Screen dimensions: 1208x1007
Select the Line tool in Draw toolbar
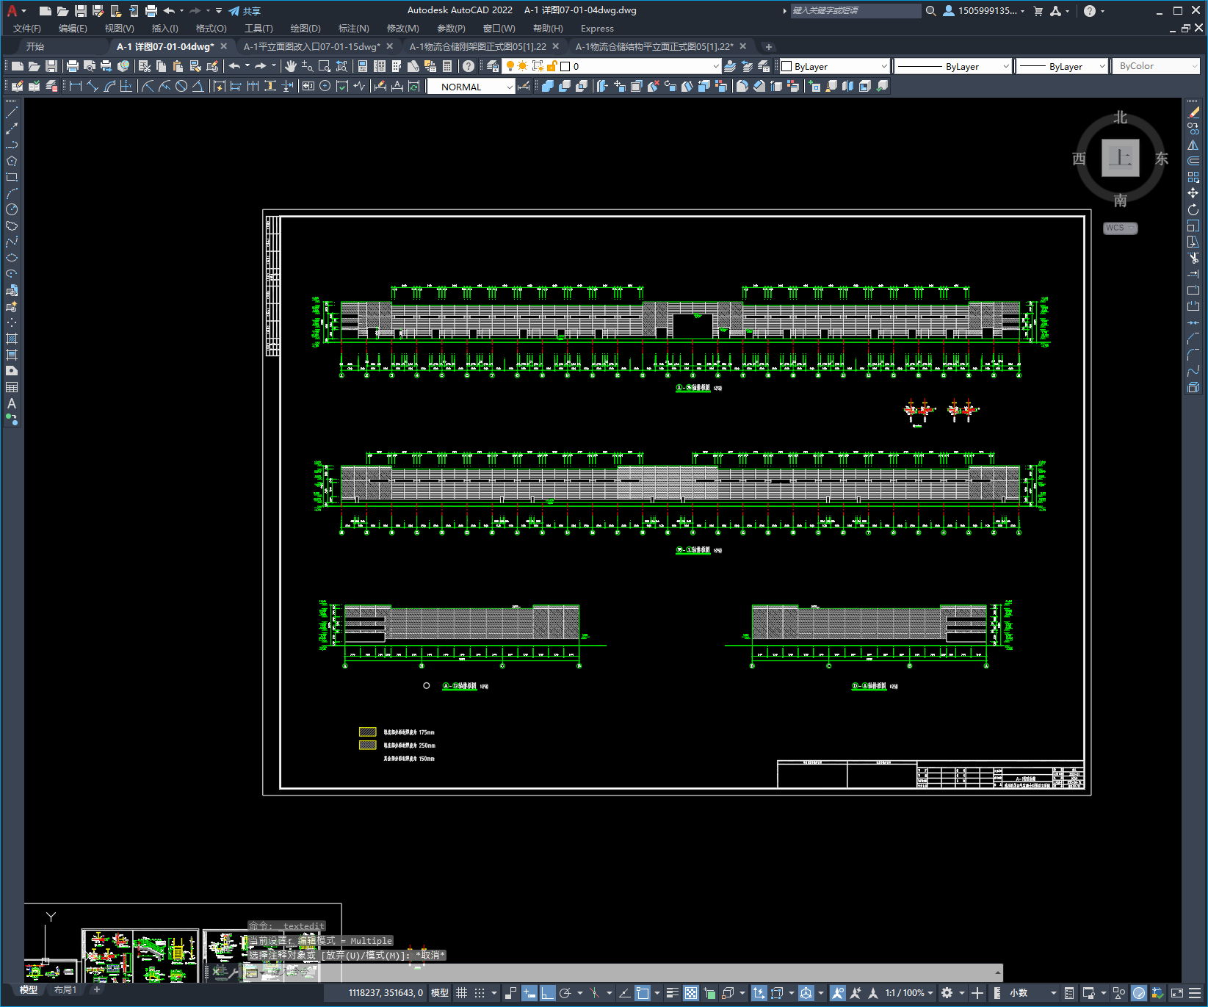click(x=12, y=112)
